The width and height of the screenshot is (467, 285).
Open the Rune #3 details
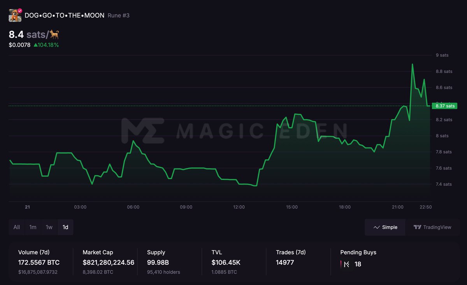click(x=118, y=15)
